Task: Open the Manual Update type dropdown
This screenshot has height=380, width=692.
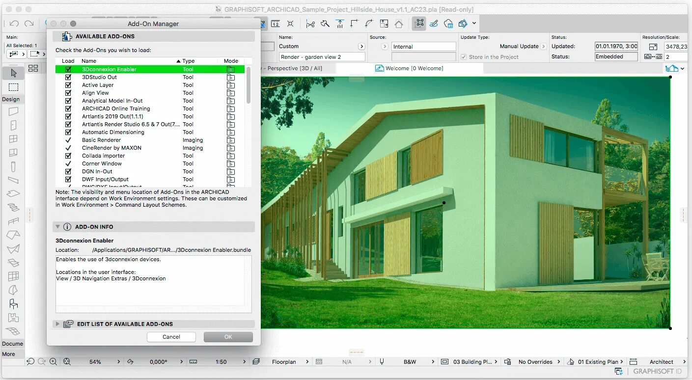Action: [544, 46]
